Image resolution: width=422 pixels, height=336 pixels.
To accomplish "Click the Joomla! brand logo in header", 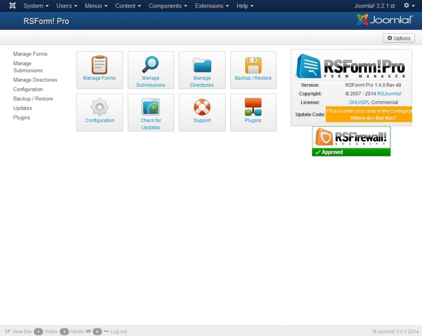I will point(385,20).
